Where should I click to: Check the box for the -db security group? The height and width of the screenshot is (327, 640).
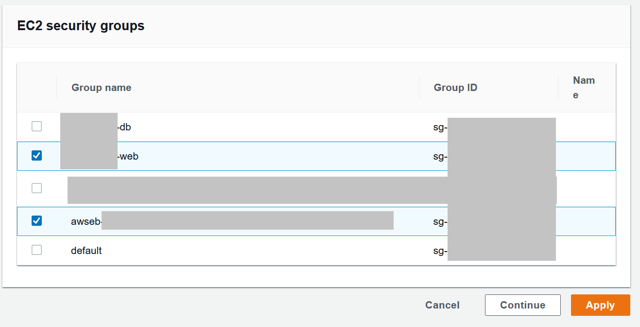[36, 127]
